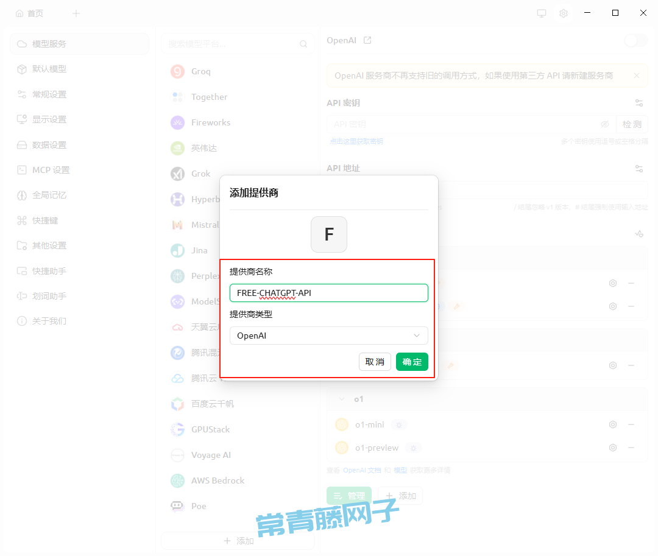Confirm with the 确定 button
The height and width of the screenshot is (556, 658).
pos(412,362)
